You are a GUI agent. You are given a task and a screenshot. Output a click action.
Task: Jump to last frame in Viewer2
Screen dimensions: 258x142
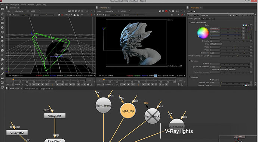point(153,85)
